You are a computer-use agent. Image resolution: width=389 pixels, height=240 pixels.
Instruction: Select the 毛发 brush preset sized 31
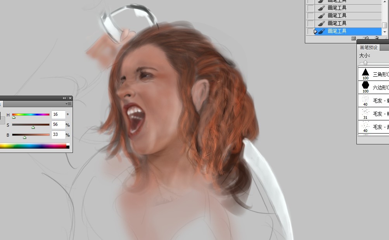tap(374, 114)
